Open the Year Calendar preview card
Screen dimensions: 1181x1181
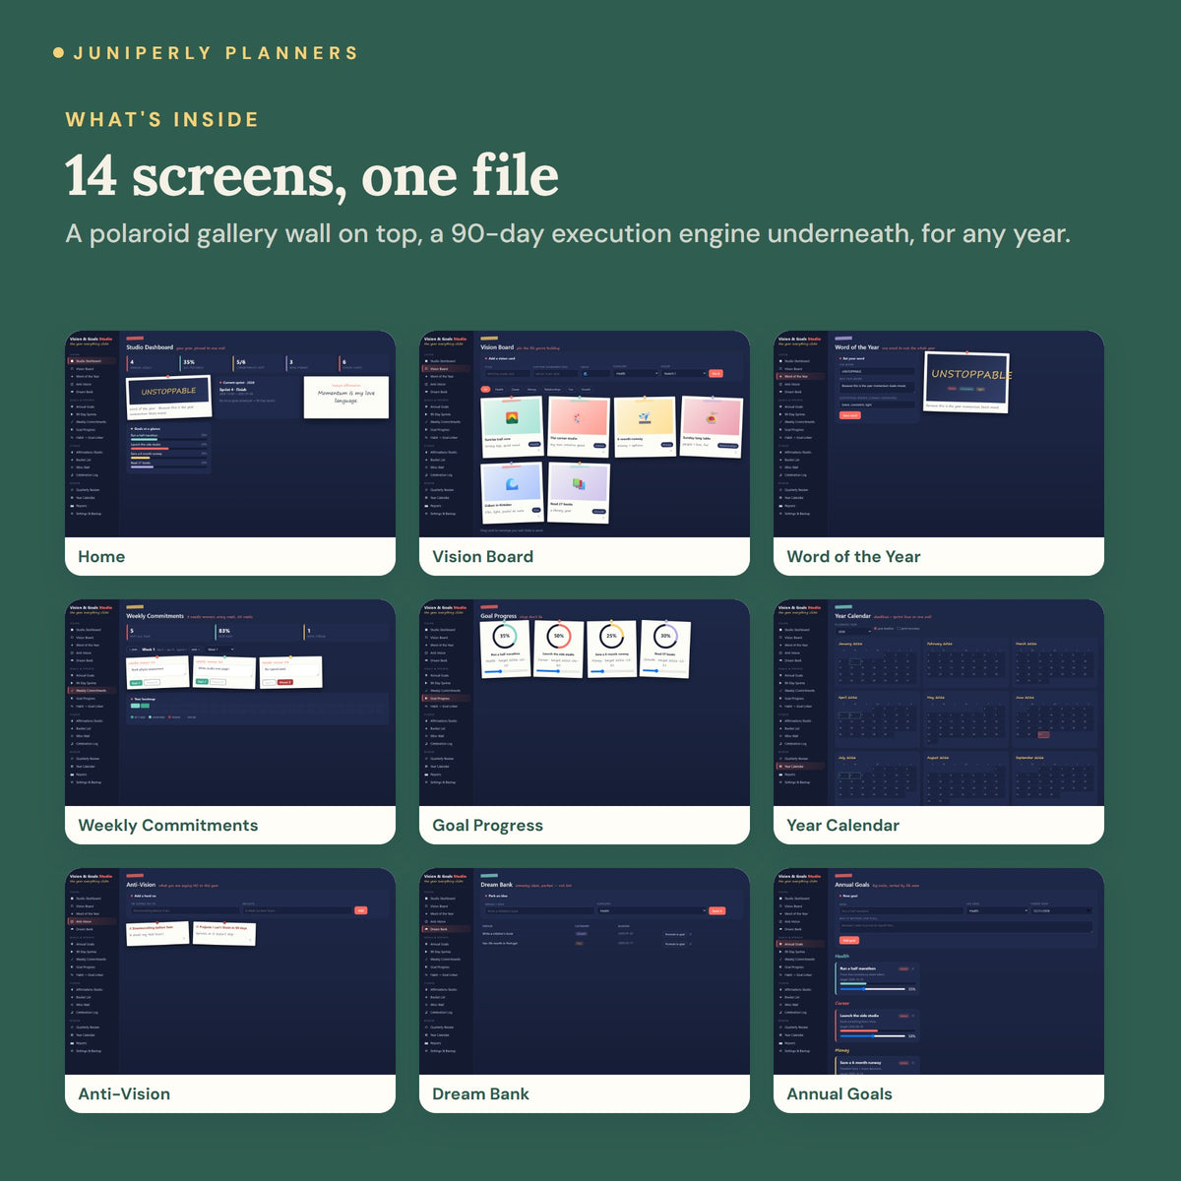click(939, 721)
